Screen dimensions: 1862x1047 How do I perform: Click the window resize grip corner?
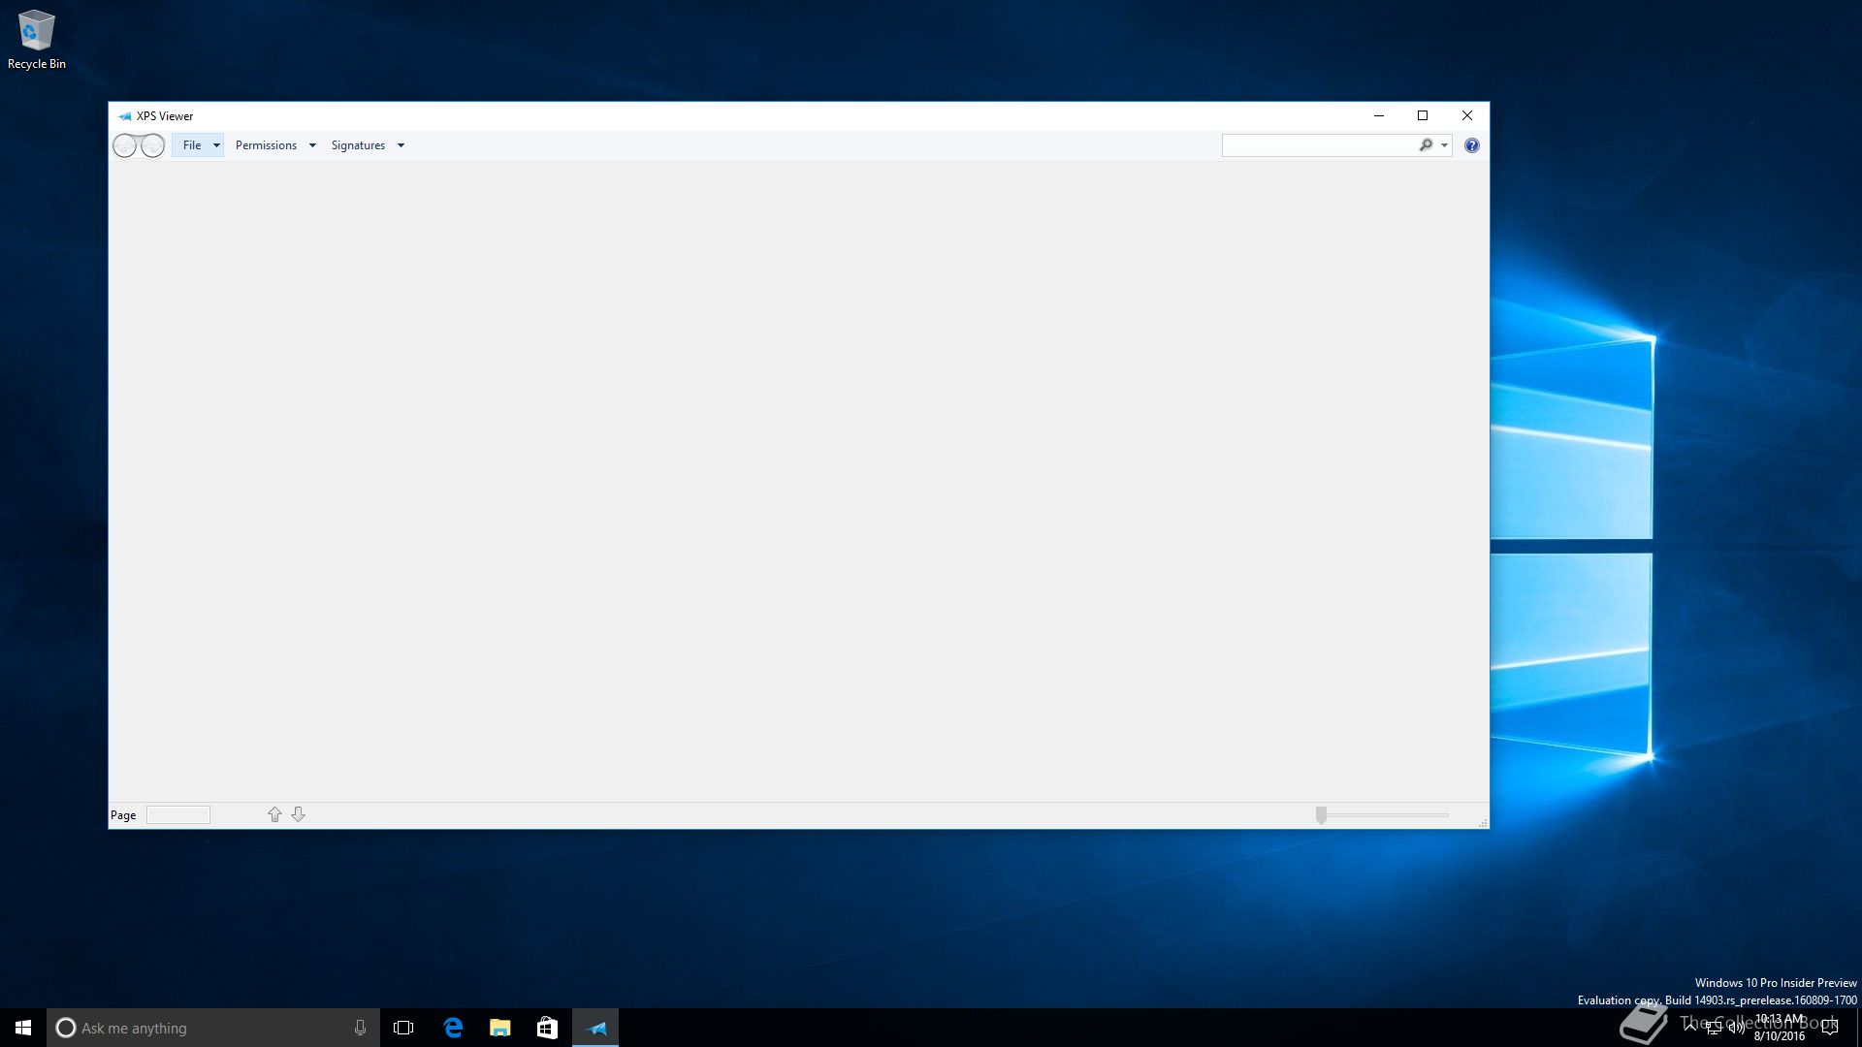tap(1483, 823)
